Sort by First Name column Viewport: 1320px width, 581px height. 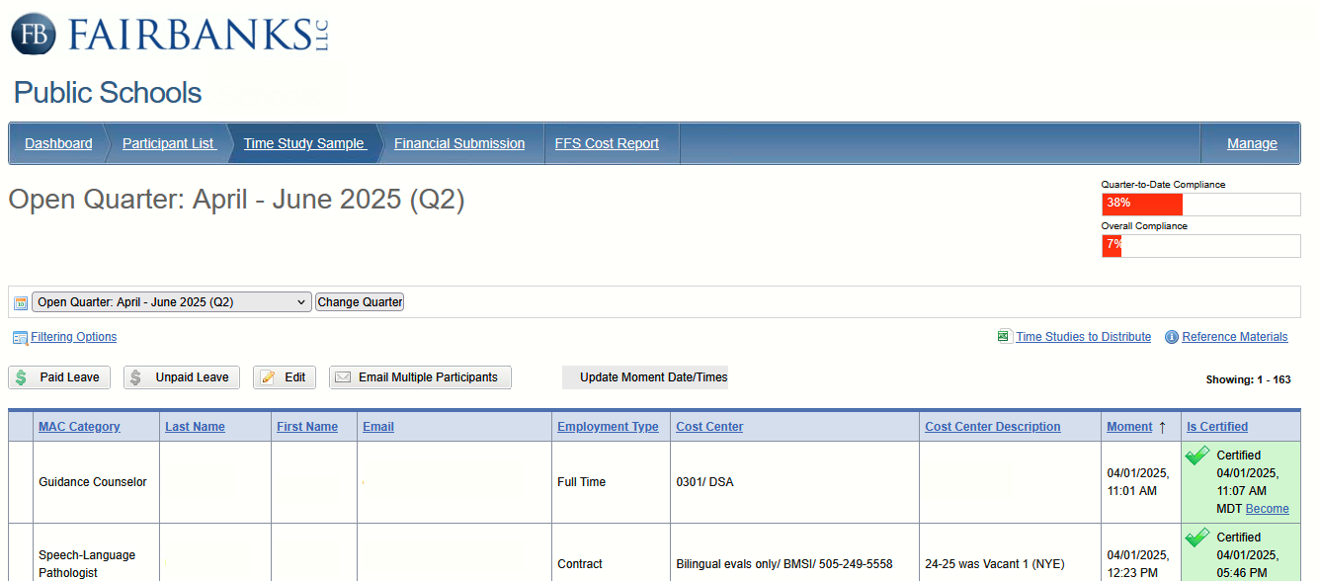pyautogui.click(x=307, y=427)
